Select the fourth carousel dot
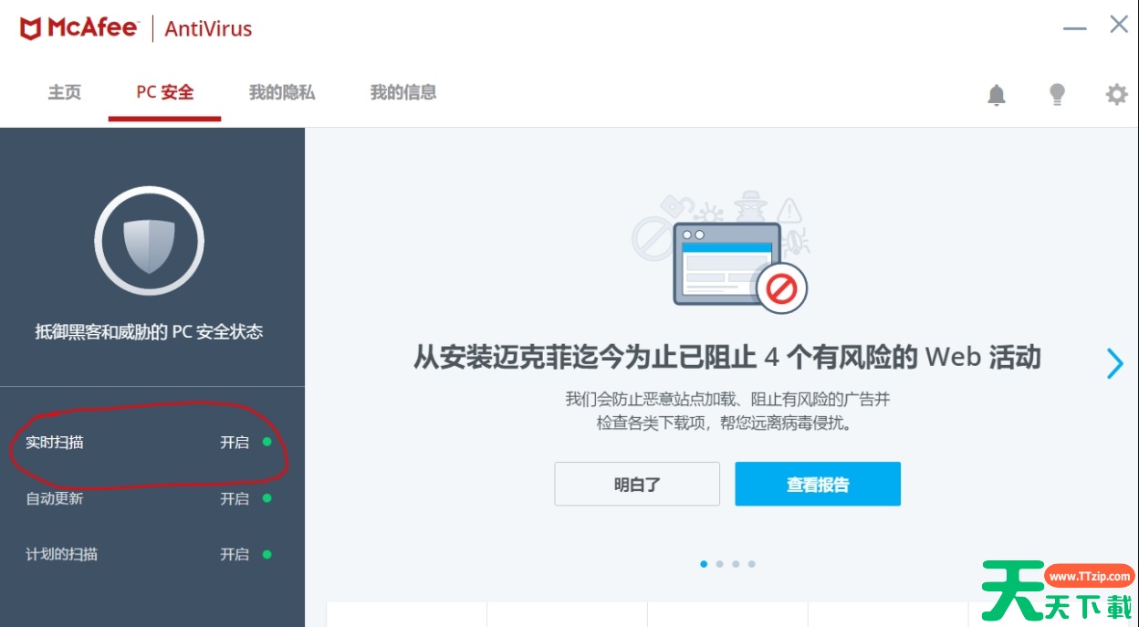1139x627 pixels. point(752,564)
